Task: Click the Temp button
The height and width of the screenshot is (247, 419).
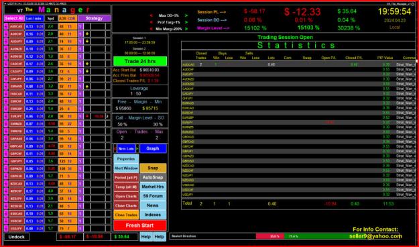Action: click(x=126, y=187)
